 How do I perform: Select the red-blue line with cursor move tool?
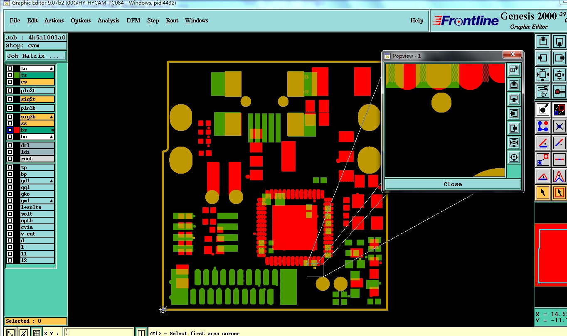(x=543, y=142)
